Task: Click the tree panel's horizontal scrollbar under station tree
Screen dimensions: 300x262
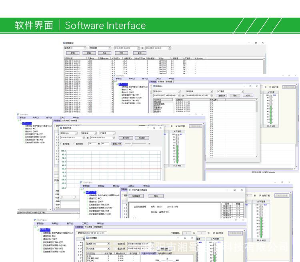Action: [x=35, y=210]
